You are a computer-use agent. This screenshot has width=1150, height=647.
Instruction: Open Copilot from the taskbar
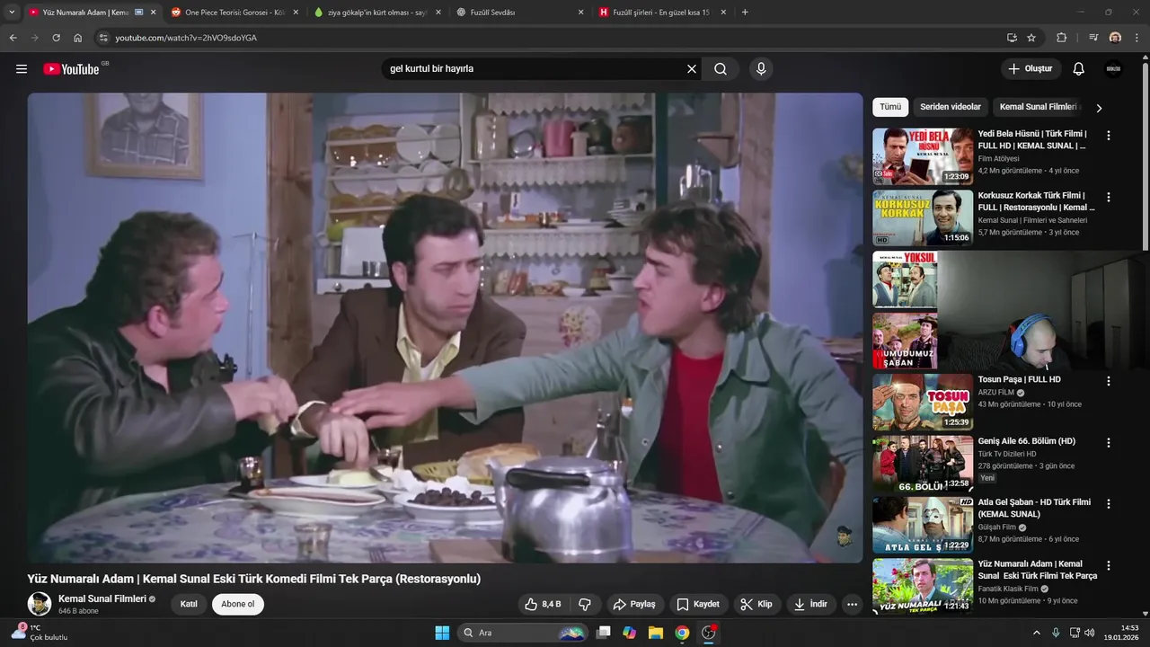(629, 633)
